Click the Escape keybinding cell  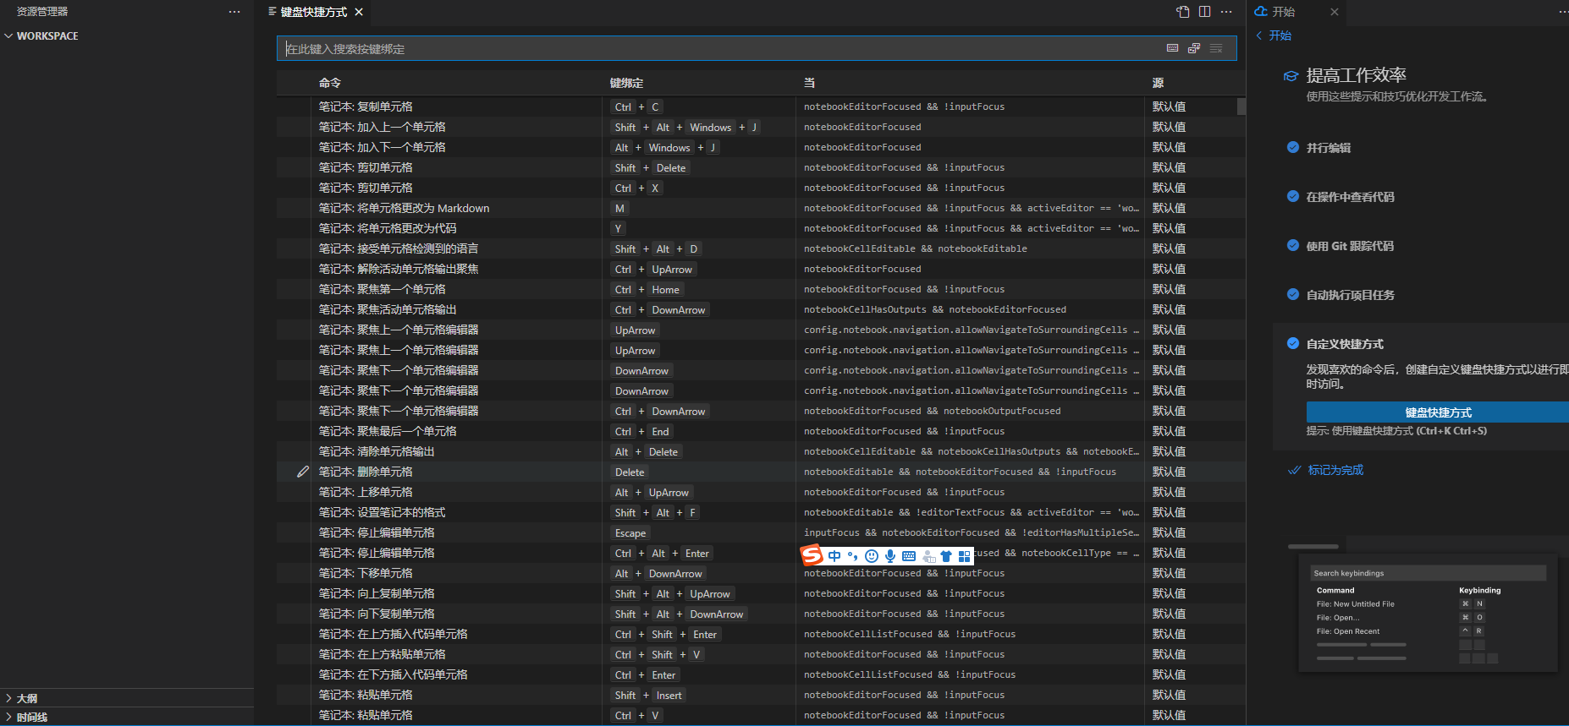click(x=630, y=532)
